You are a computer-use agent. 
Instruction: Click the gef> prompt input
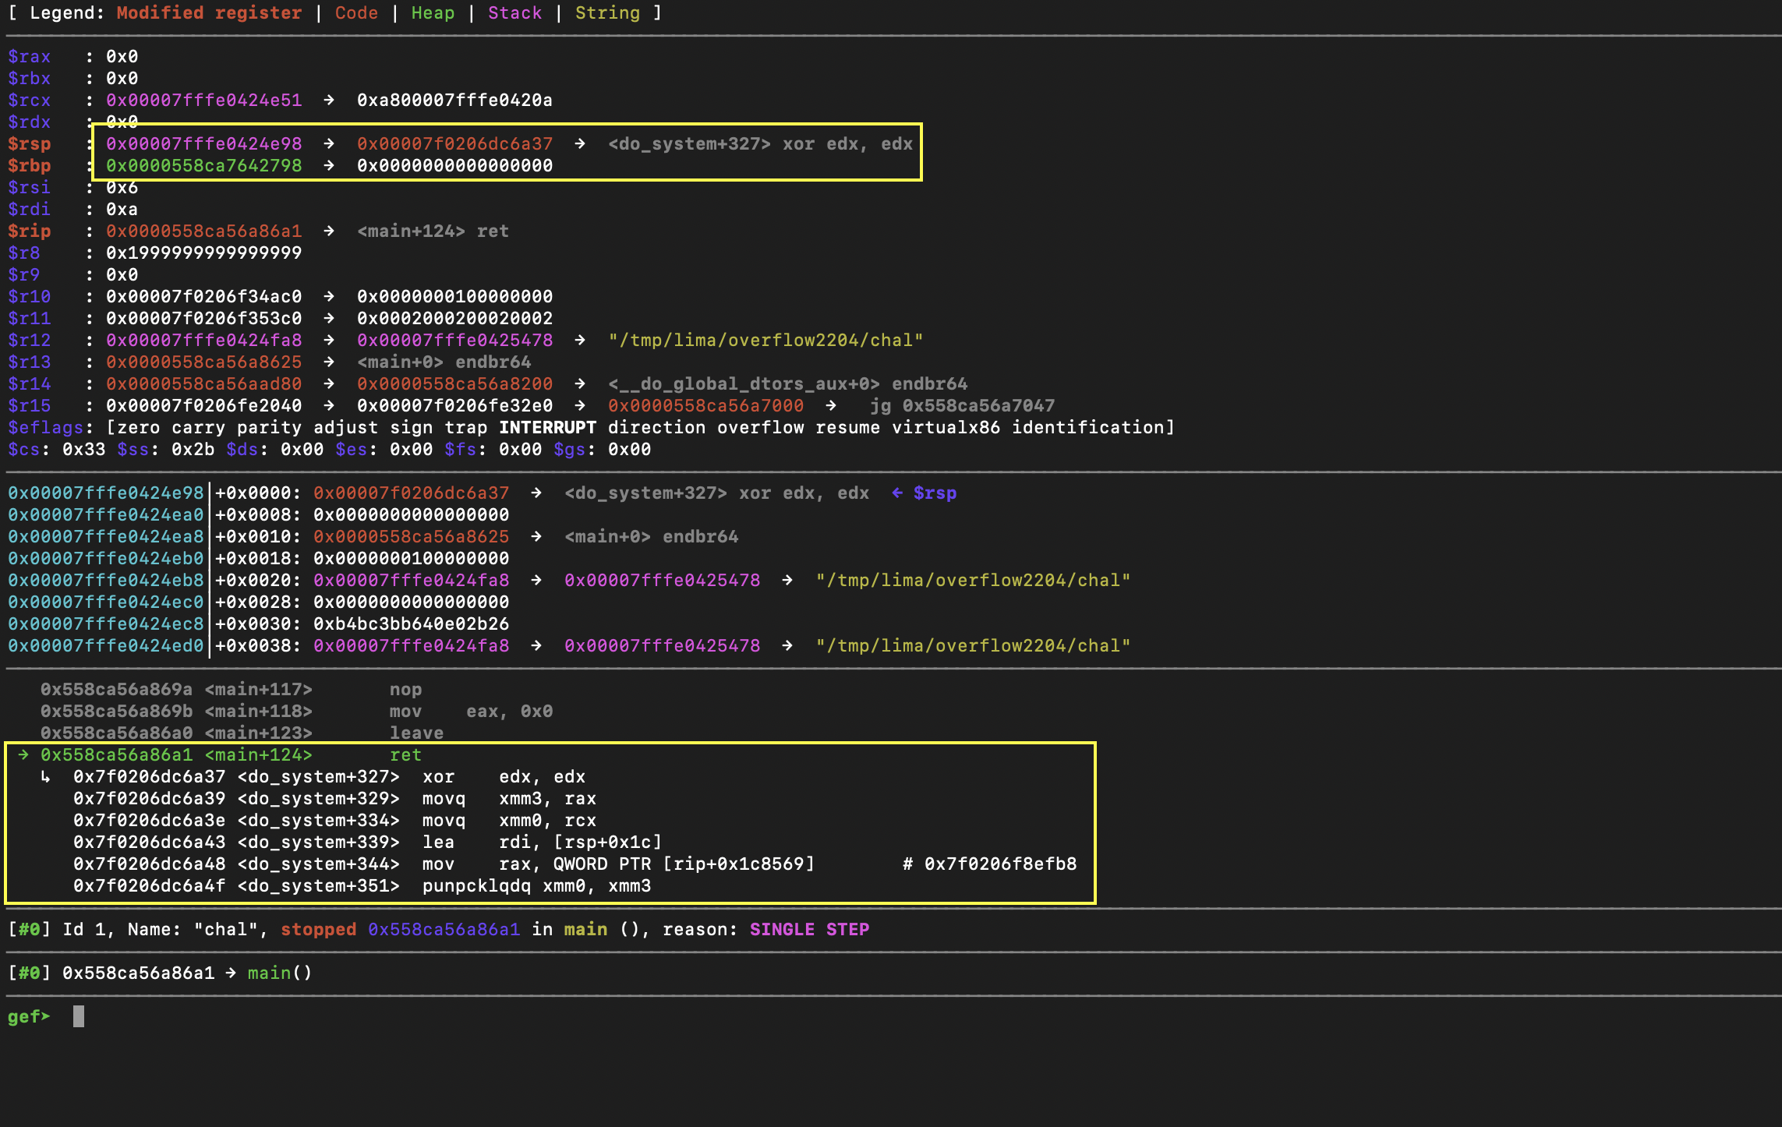(x=79, y=1017)
